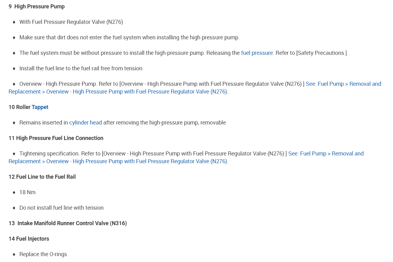Click the "14 Fuel Injectors" heading

(x=29, y=239)
